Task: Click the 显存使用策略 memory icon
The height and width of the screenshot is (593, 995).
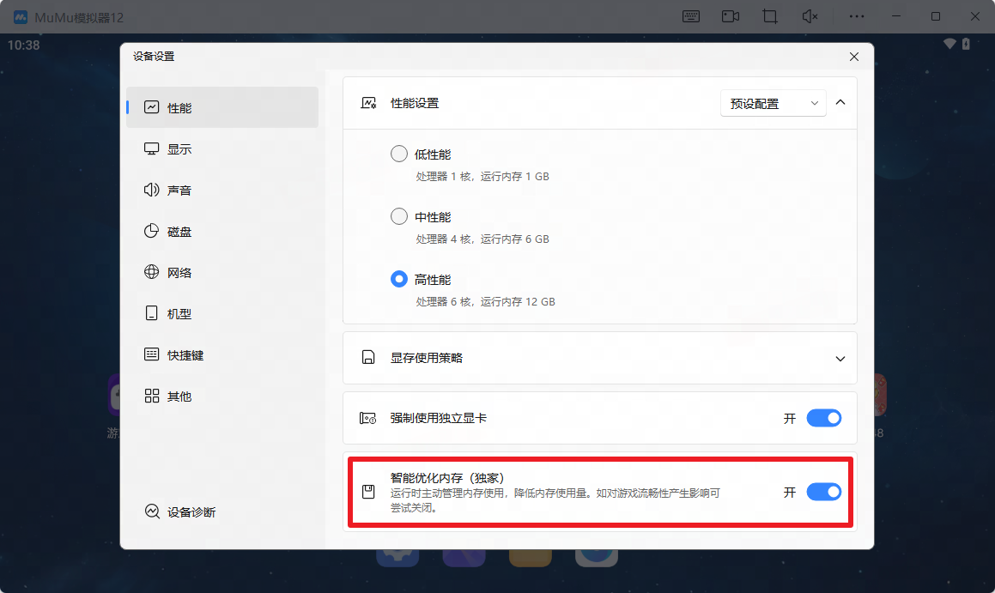Action: [368, 358]
